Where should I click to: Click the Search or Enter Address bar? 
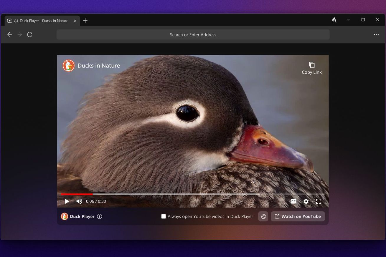click(193, 34)
